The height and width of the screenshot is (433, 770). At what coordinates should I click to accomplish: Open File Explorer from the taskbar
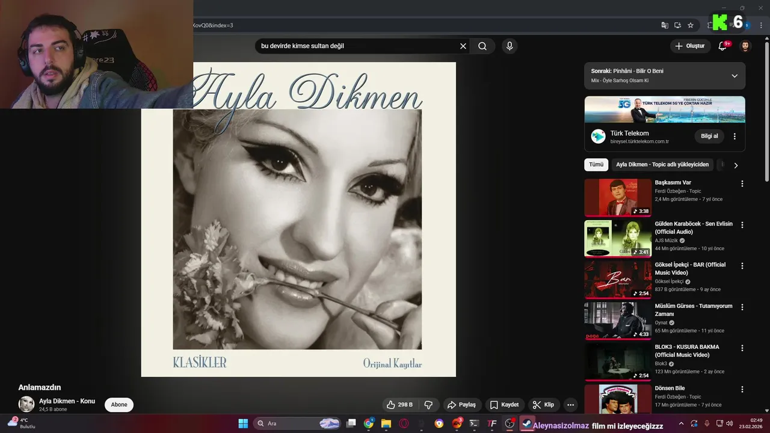click(386, 423)
